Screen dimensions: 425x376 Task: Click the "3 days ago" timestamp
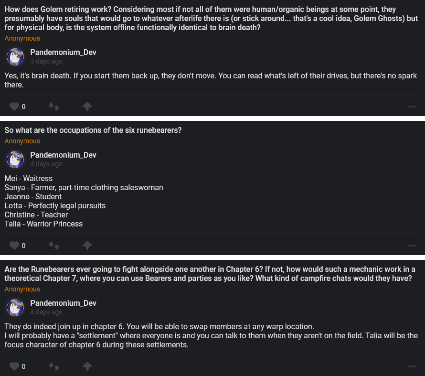46,62
